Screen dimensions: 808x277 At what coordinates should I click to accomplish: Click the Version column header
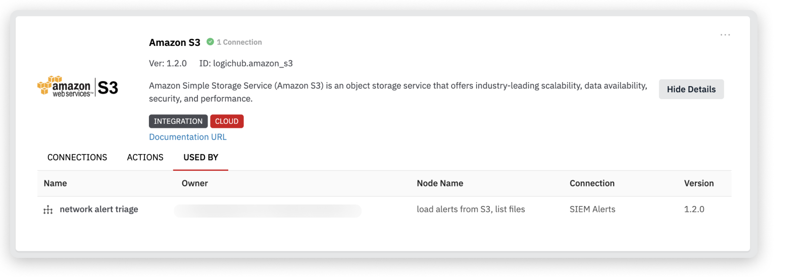click(699, 183)
